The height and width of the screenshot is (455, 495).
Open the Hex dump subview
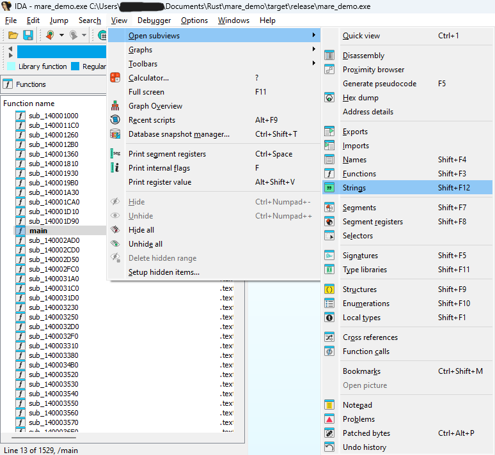coord(360,98)
